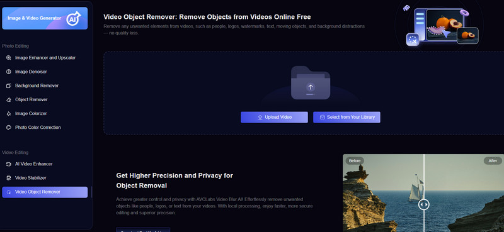Viewport: 504px width, 232px height.
Task: Click Select from Your Library button
Action: coord(346,117)
